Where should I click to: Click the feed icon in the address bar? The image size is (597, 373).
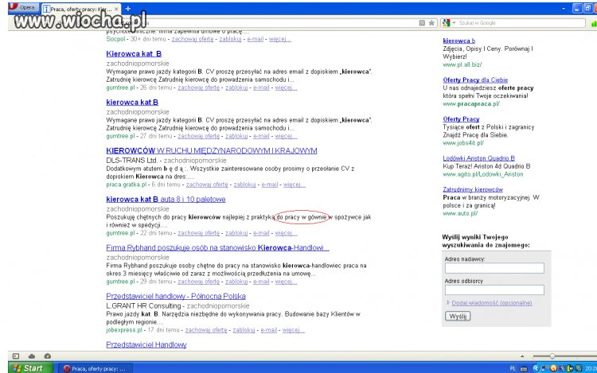point(422,23)
